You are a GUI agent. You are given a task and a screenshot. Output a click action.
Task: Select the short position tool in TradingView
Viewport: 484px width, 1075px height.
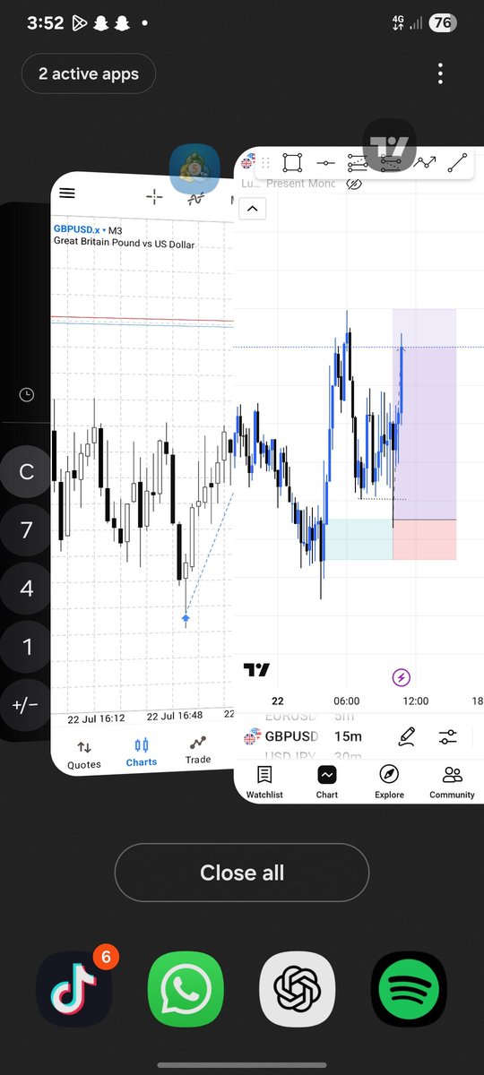[x=390, y=163]
